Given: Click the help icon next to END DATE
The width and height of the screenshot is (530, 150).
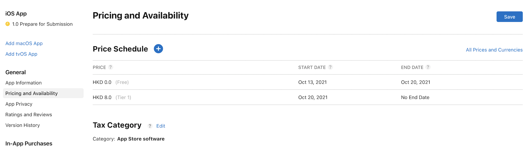Looking at the screenshot, I should tap(428, 67).
